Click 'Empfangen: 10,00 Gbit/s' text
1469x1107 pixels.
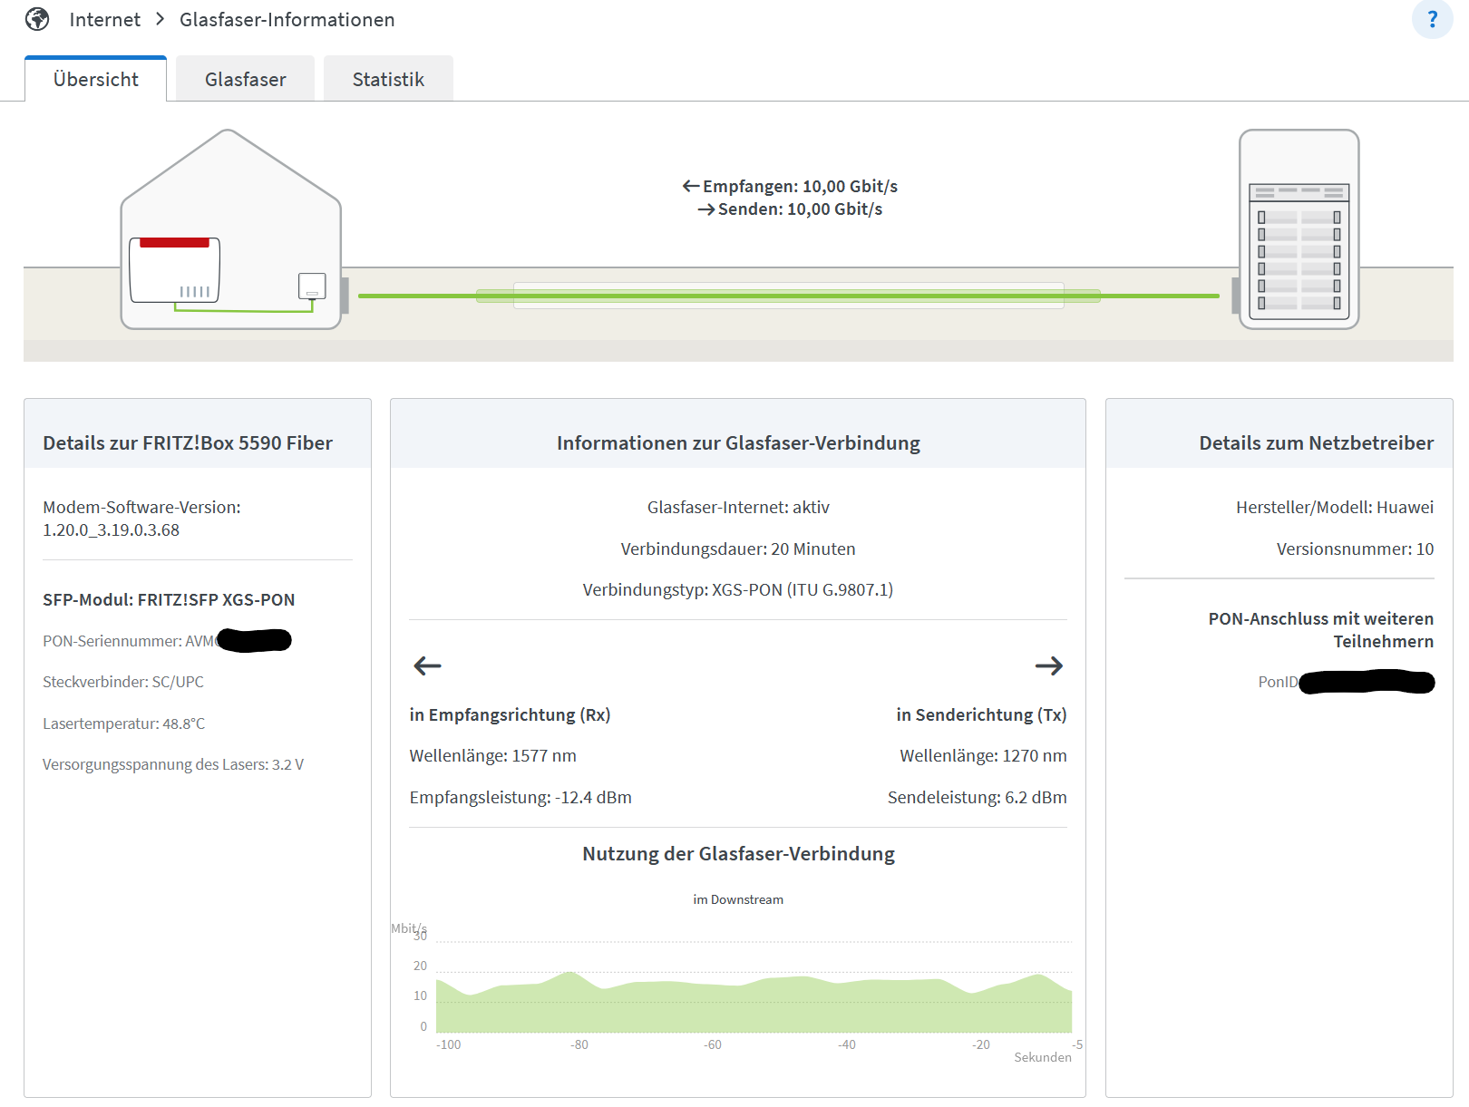tap(790, 186)
